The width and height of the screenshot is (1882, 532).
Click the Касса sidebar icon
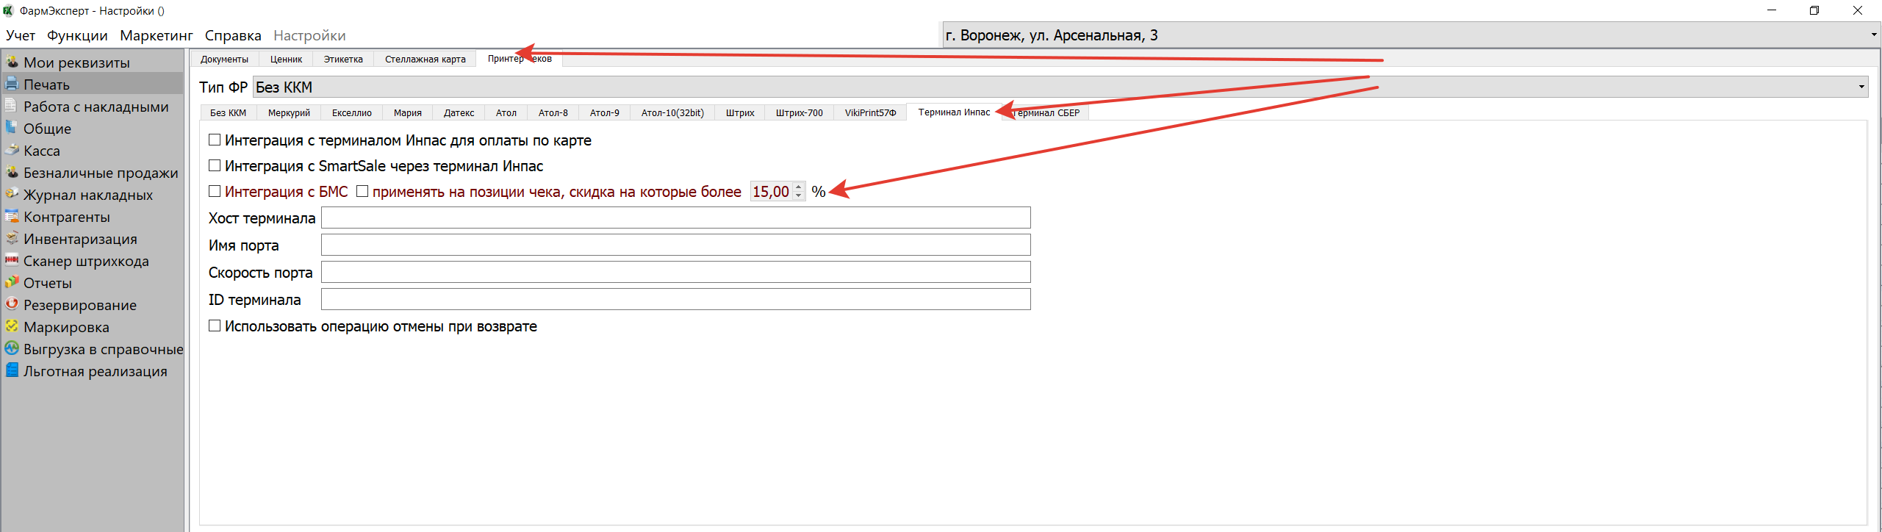pos(12,150)
